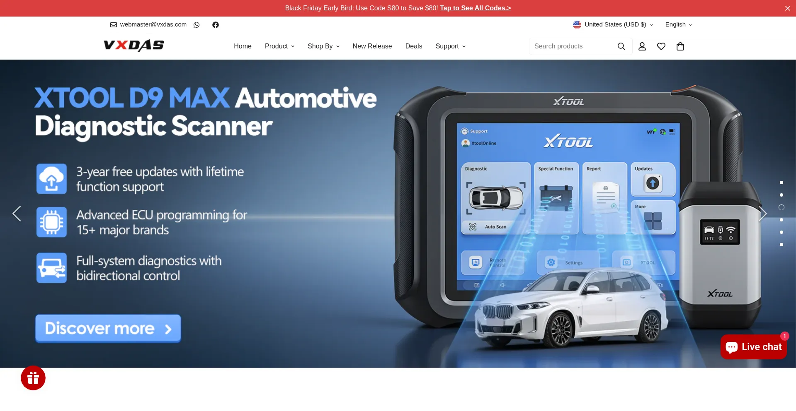Click the search magnifier icon
Screen dimensions: 796x411
pos(621,46)
